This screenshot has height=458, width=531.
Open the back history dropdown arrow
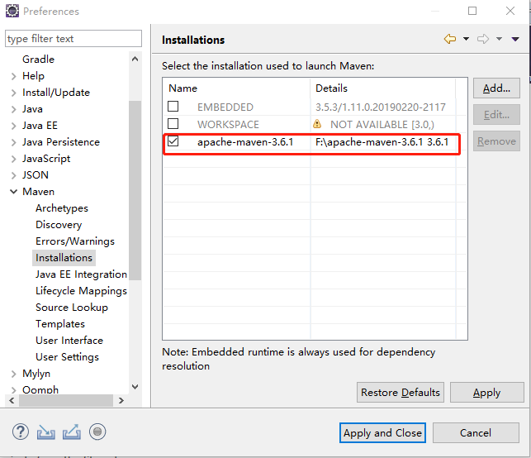pos(467,39)
